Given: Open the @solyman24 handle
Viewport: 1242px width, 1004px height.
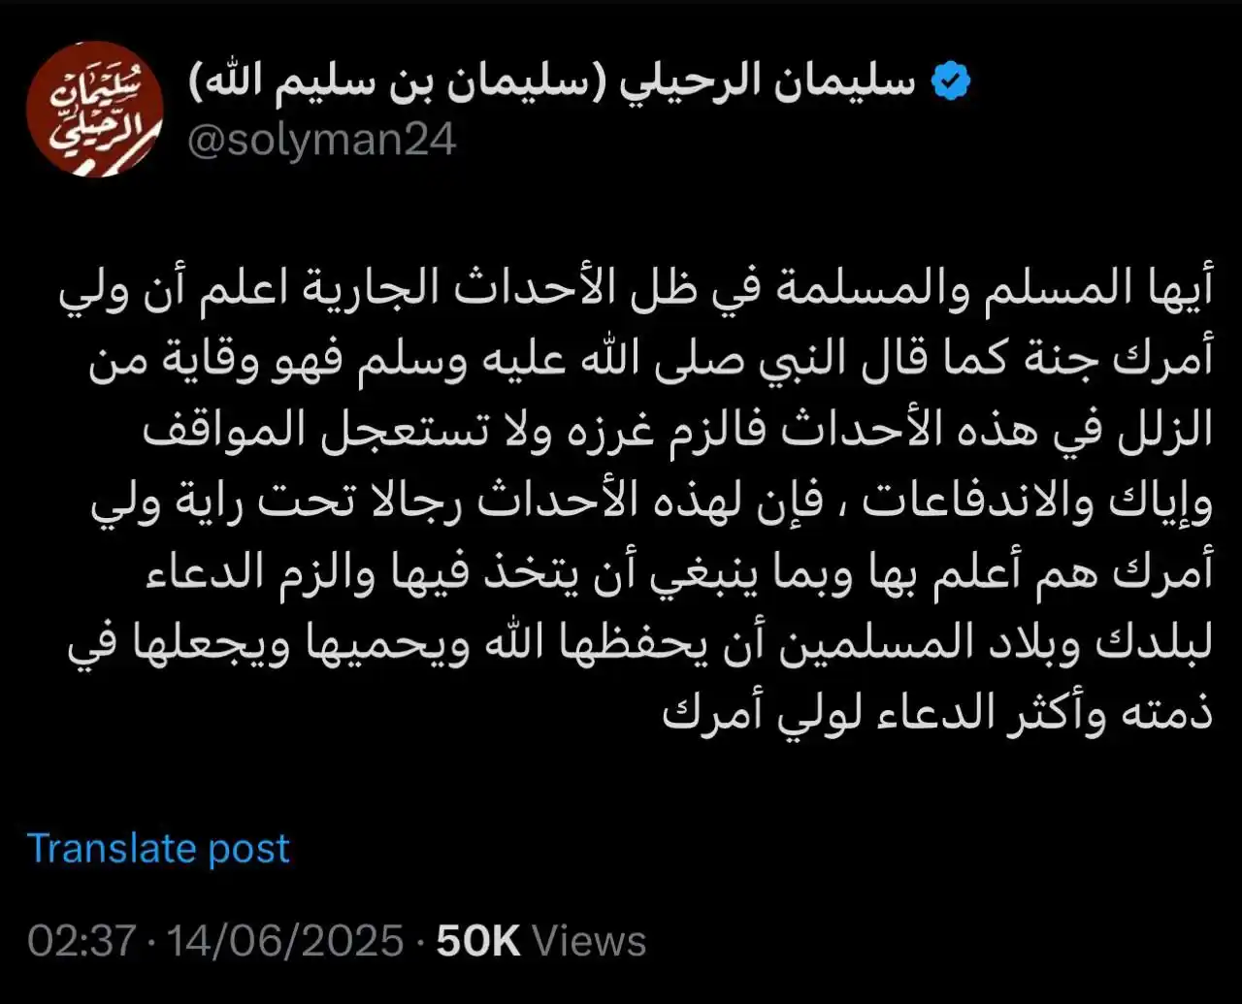Looking at the screenshot, I should [x=321, y=141].
